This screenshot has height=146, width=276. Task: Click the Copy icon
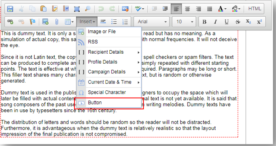pyautogui.click(x=32, y=9)
